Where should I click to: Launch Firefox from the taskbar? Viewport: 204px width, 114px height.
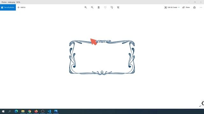click(x=36, y=111)
